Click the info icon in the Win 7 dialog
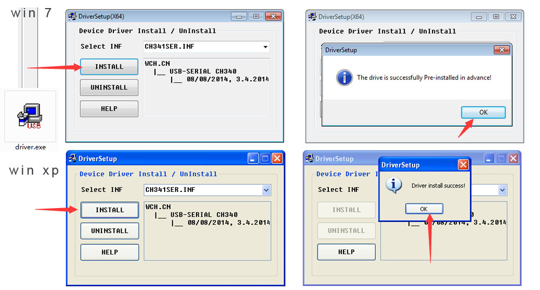The image size is (540, 290). click(345, 78)
